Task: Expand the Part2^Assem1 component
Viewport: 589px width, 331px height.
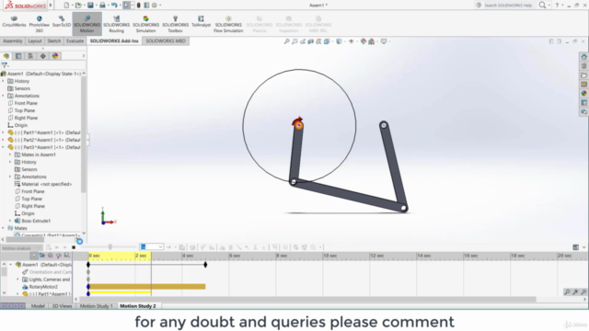Action: tap(4, 140)
